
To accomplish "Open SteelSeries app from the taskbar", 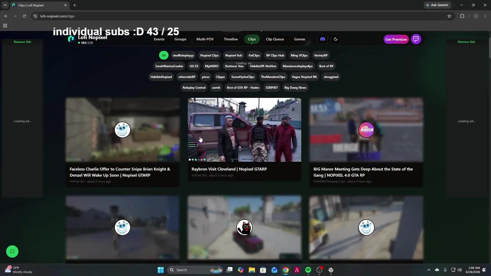I will [331, 270].
